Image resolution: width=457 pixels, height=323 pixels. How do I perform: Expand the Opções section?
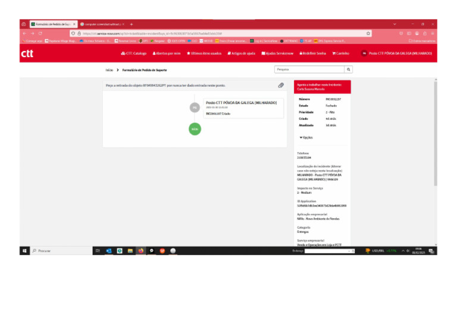pos(306,137)
